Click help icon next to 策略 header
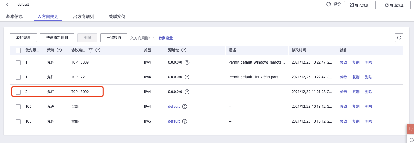 point(59,50)
